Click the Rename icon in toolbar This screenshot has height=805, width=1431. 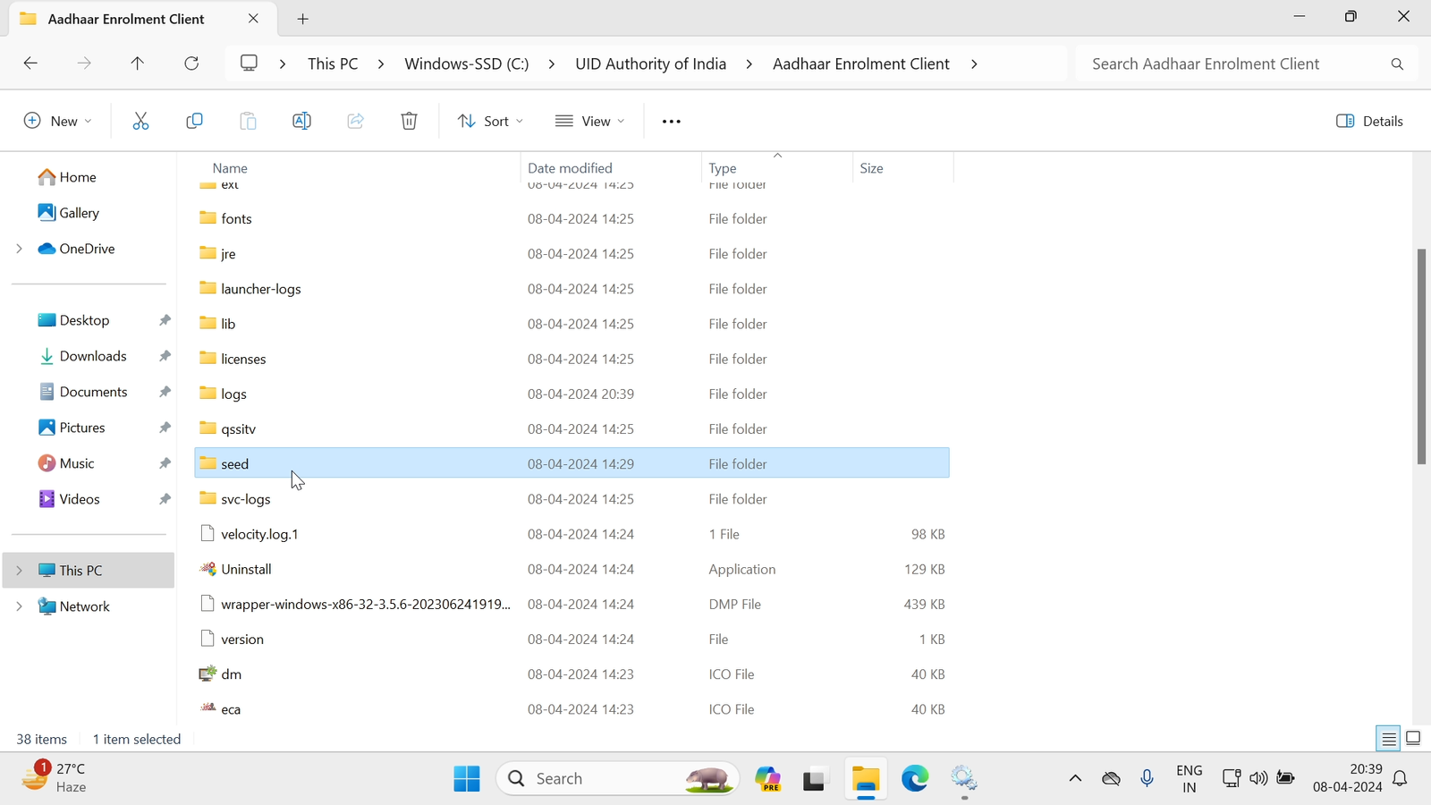click(x=301, y=121)
